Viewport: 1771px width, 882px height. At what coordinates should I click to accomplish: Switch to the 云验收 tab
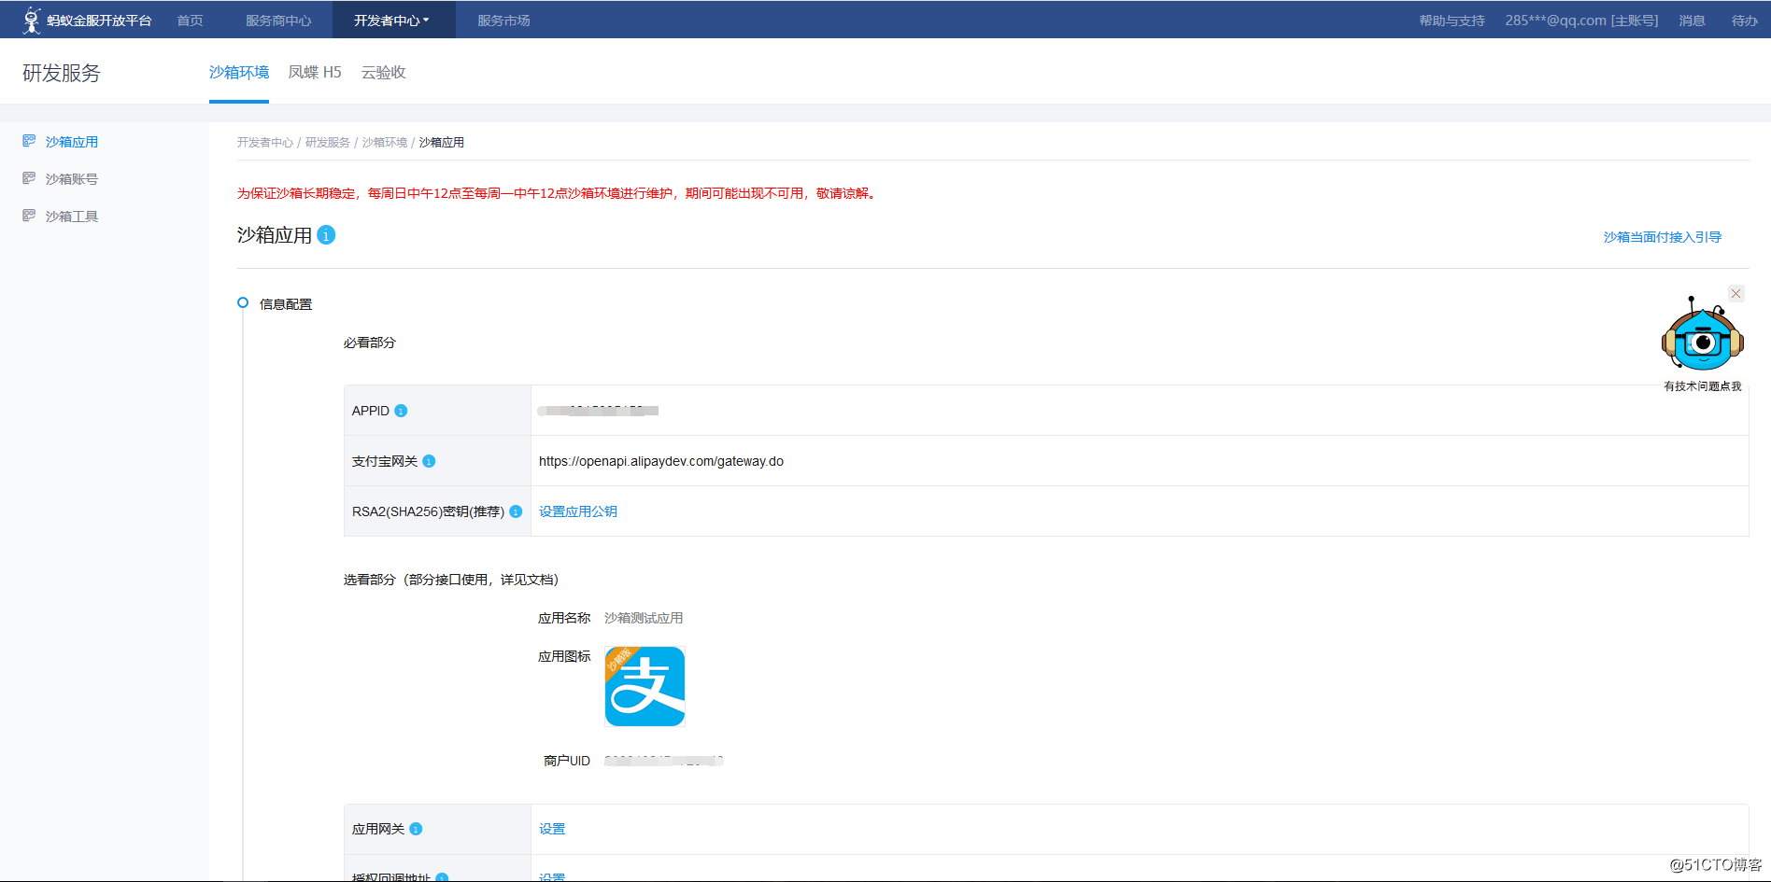384,72
